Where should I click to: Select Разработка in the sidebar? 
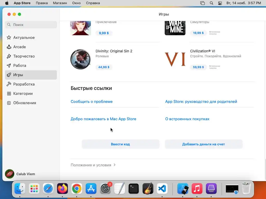pos(31,84)
